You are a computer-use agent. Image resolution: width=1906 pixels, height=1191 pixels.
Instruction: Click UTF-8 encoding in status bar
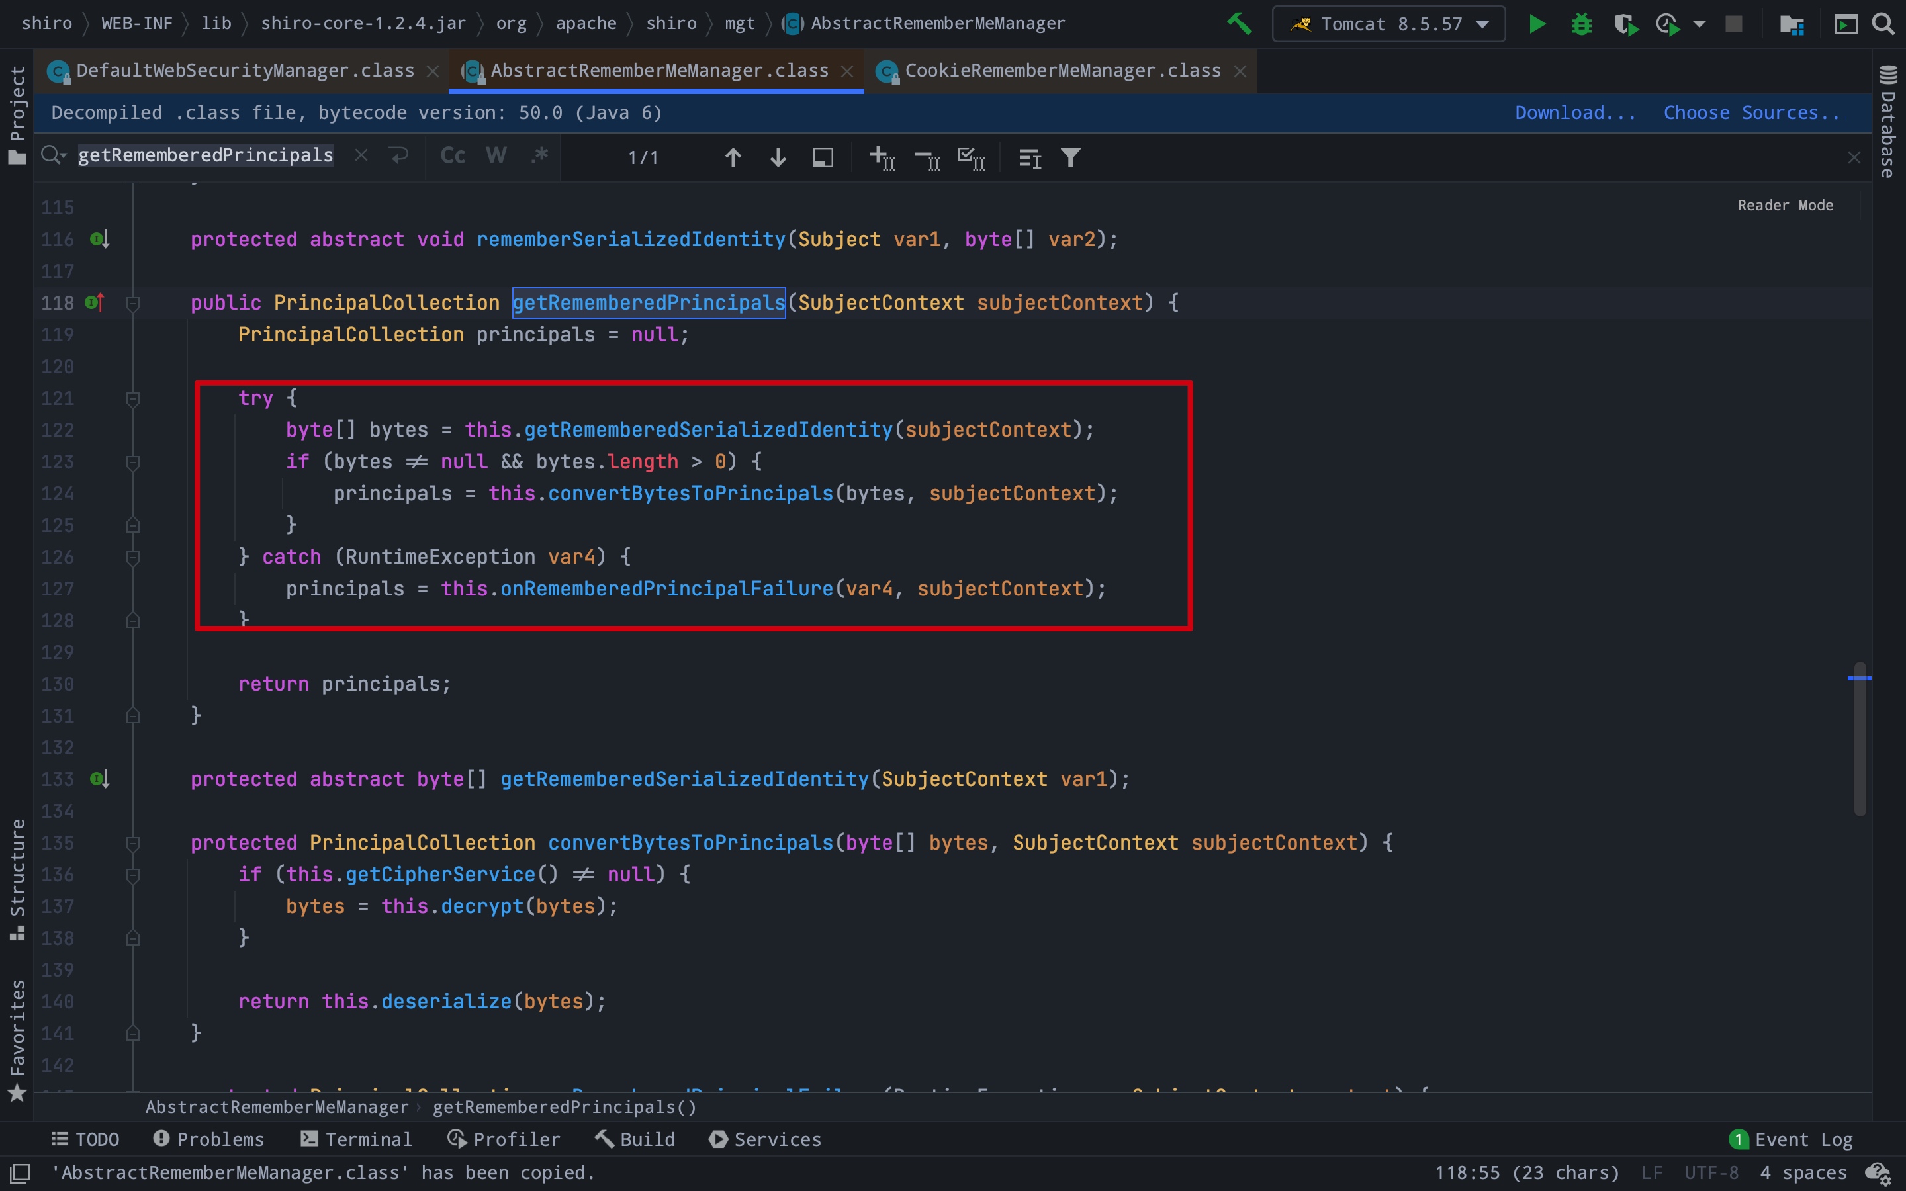pyautogui.click(x=1711, y=1173)
